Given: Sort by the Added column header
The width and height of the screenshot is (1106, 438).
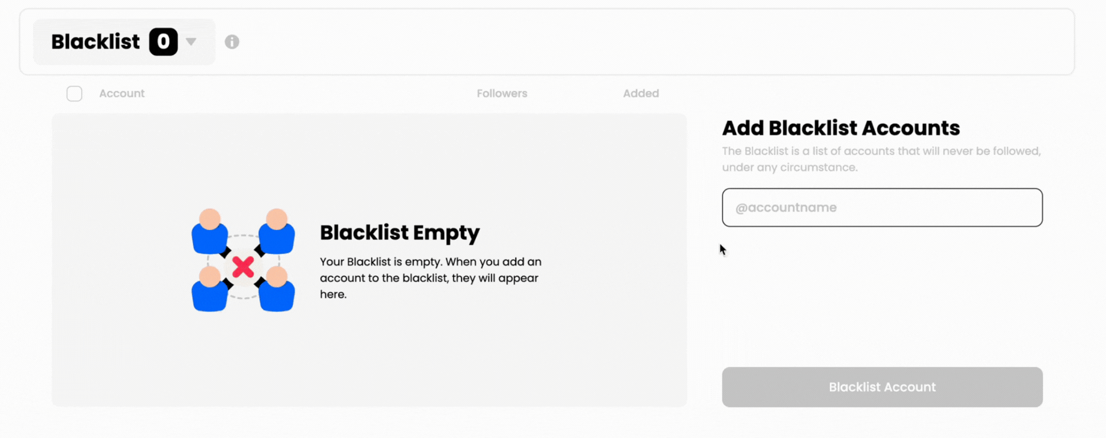Looking at the screenshot, I should point(641,93).
